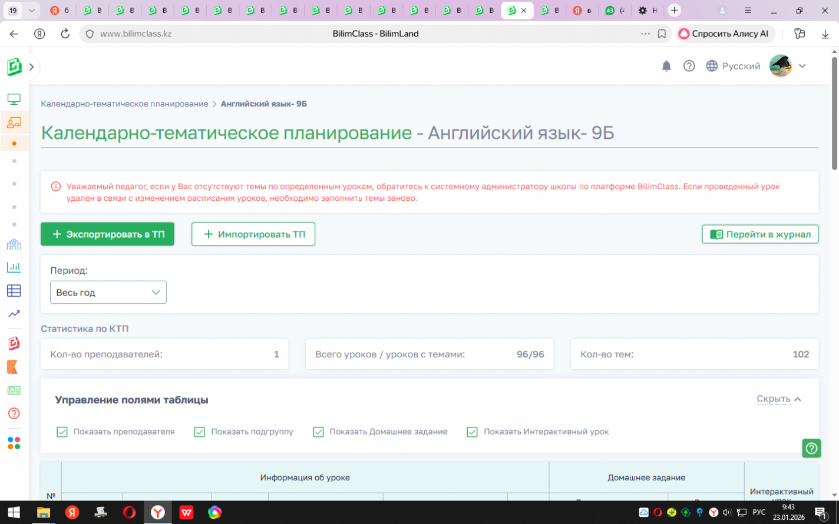The height and width of the screenshot is (524, 839).
Task: Click the Перейти в журнал button
Action: [760, 234]
